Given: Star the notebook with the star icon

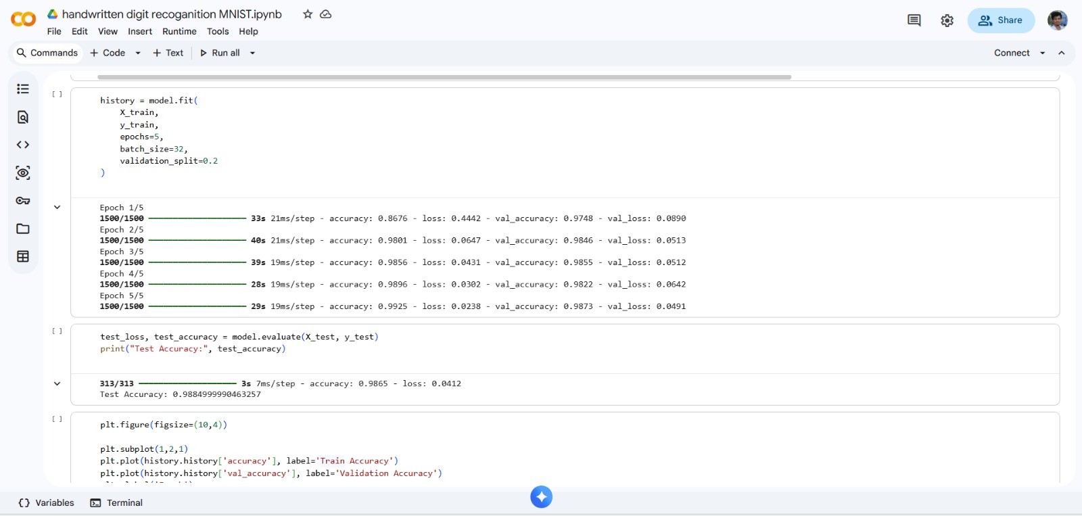Looking at the screenshot, I should (x=308, y=14).
